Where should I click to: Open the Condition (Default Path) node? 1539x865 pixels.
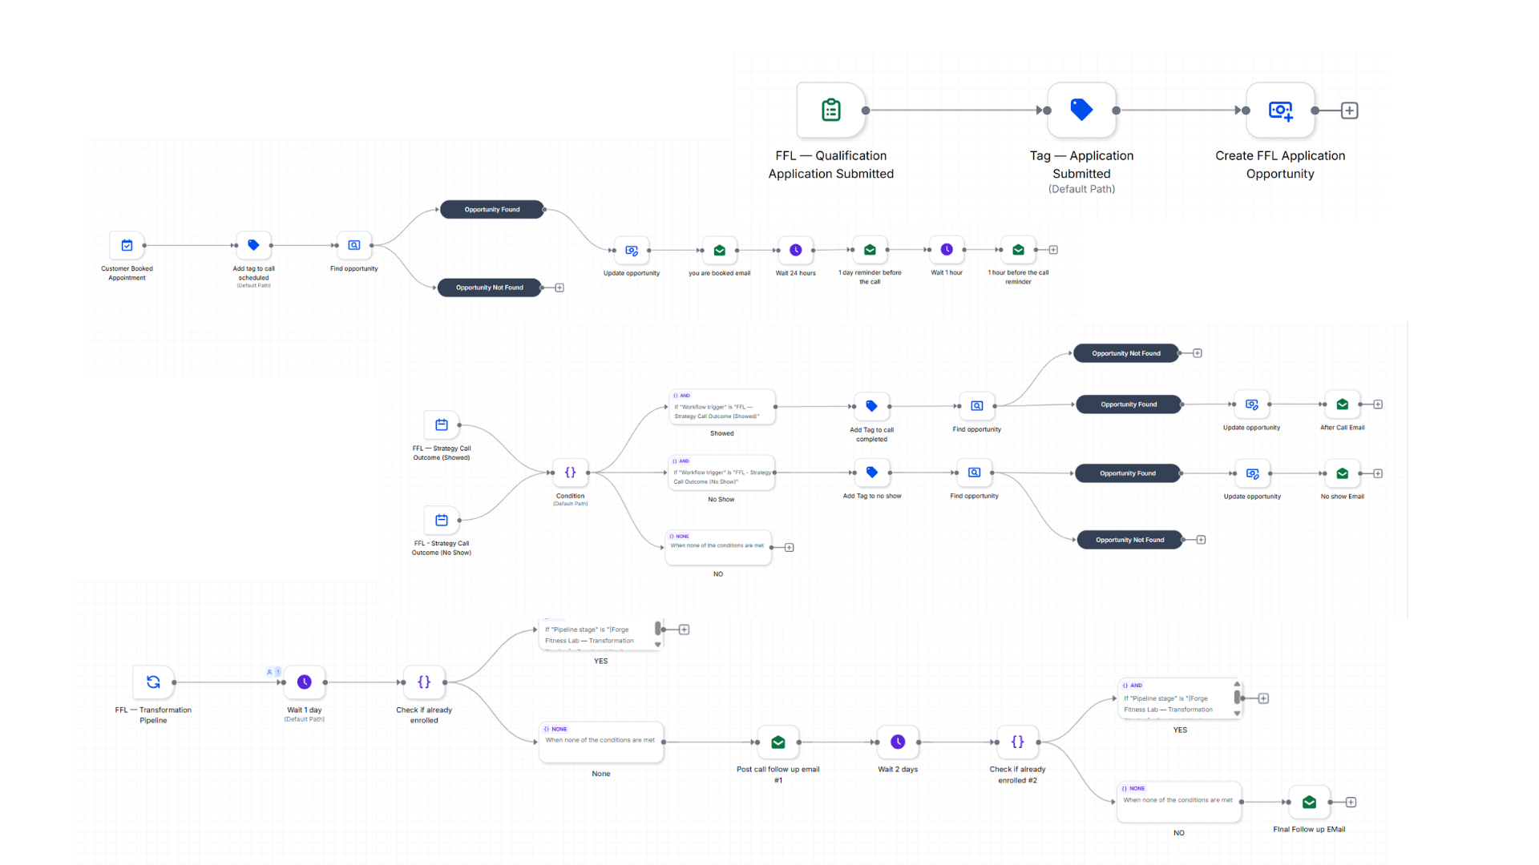[x=571, y=473]
